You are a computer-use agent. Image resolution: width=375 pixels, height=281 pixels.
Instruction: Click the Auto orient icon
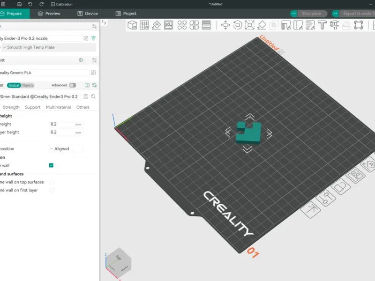click(157, 25)
